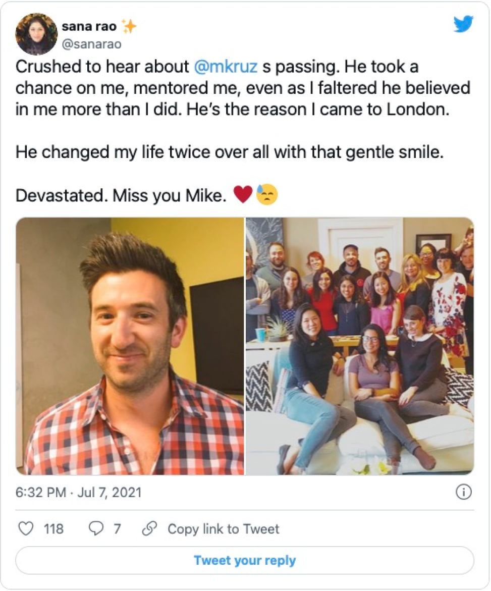
Task: Click sana rao's profile avatar
Action: 36,34
